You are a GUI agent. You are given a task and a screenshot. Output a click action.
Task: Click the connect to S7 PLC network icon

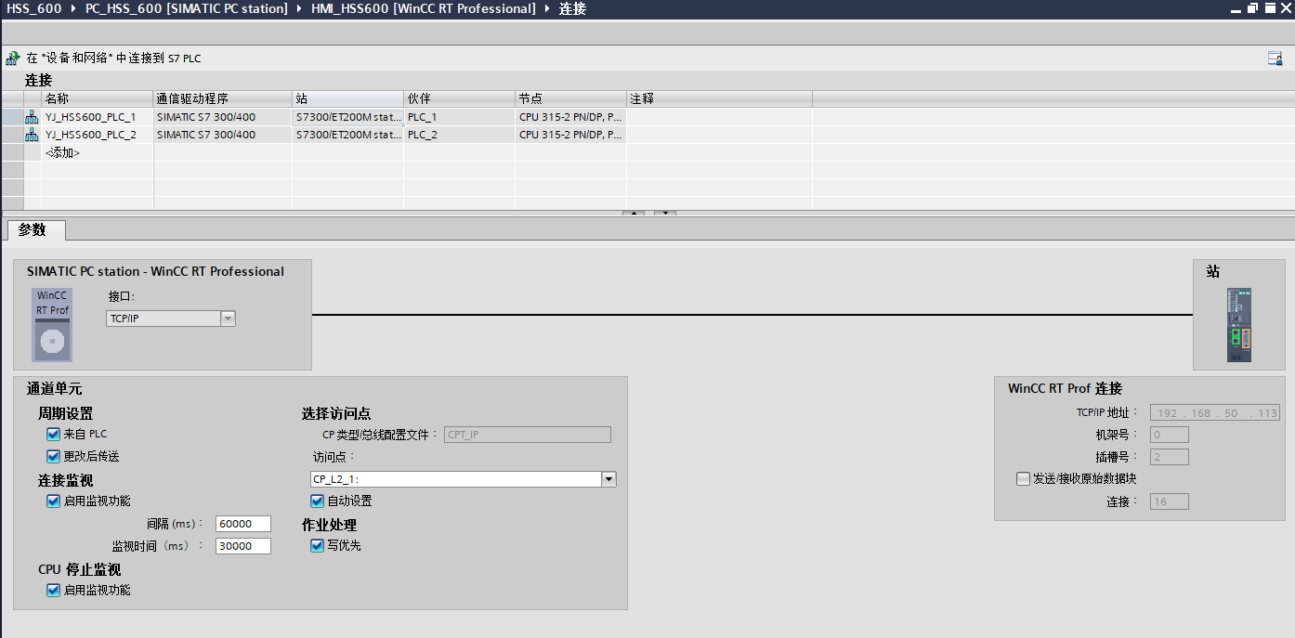coord(12,59)
